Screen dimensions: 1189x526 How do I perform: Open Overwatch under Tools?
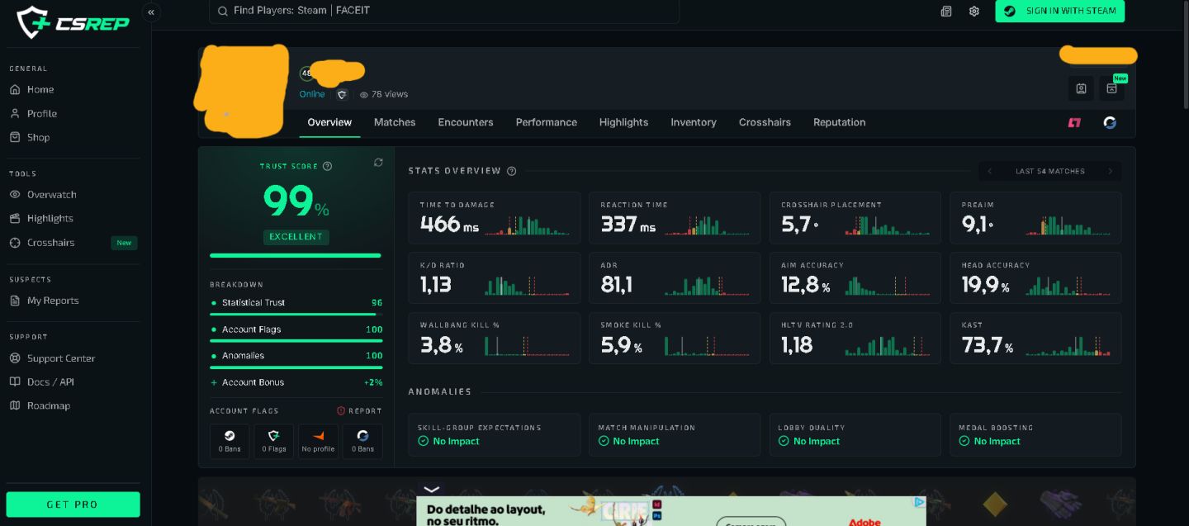click(x=43, y=195)
